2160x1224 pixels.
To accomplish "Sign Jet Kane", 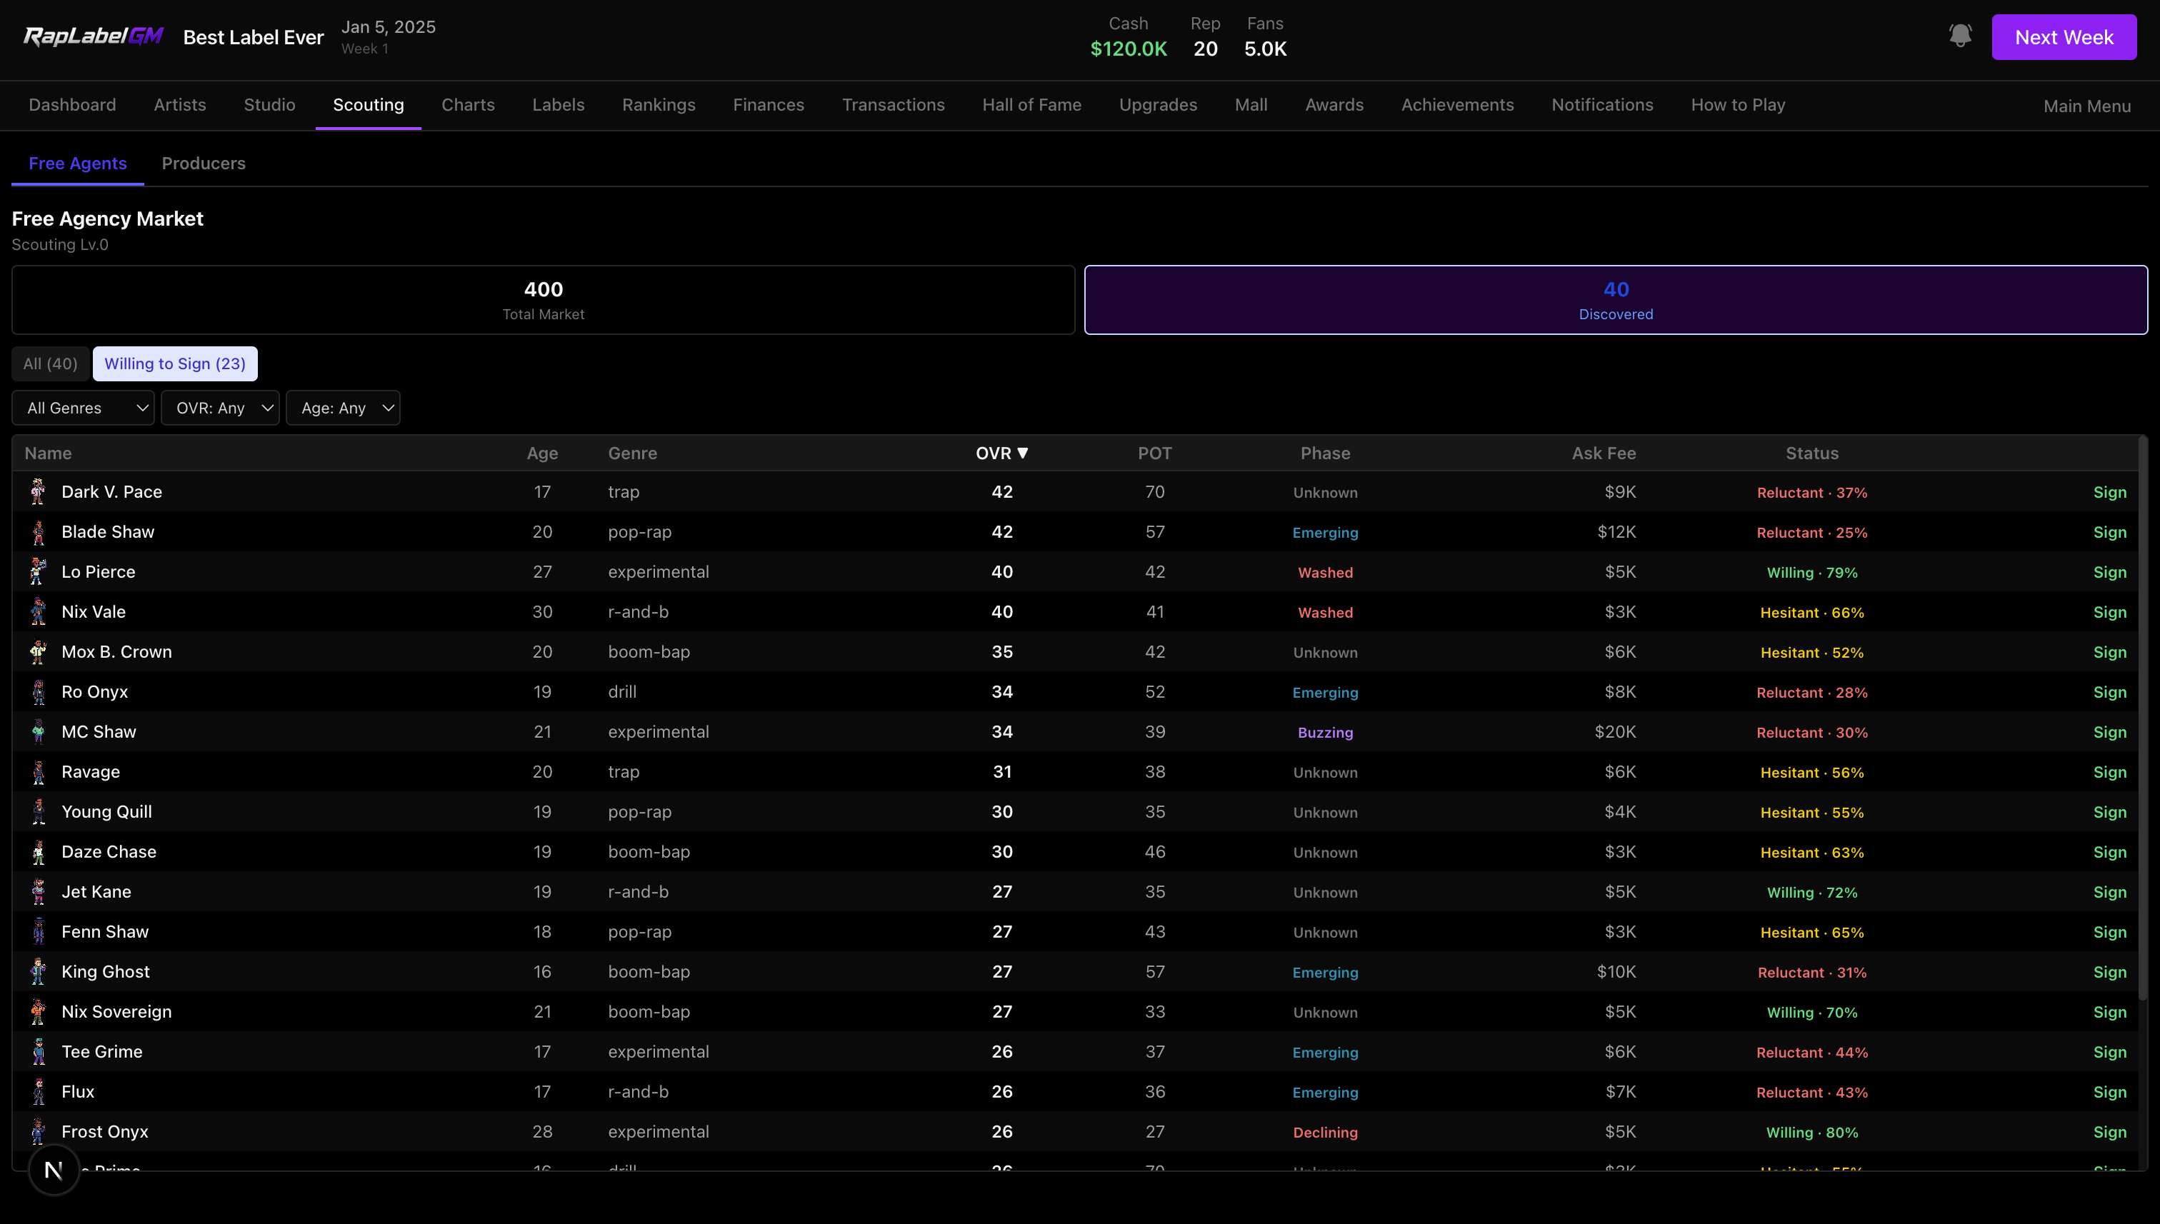I will [2109, 891].
